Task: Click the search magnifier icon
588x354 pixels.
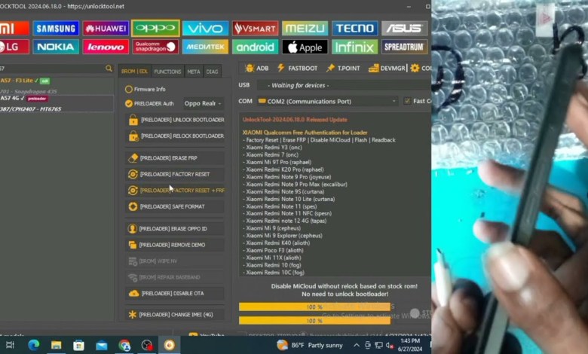Action: 109,69
